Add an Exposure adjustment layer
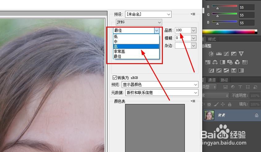The image size is (261, 152). [x=234, y=54]
